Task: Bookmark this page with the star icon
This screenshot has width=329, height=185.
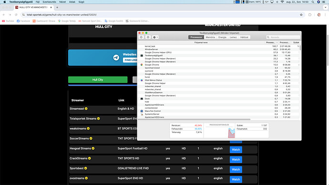Action: (x=301, y=15)
